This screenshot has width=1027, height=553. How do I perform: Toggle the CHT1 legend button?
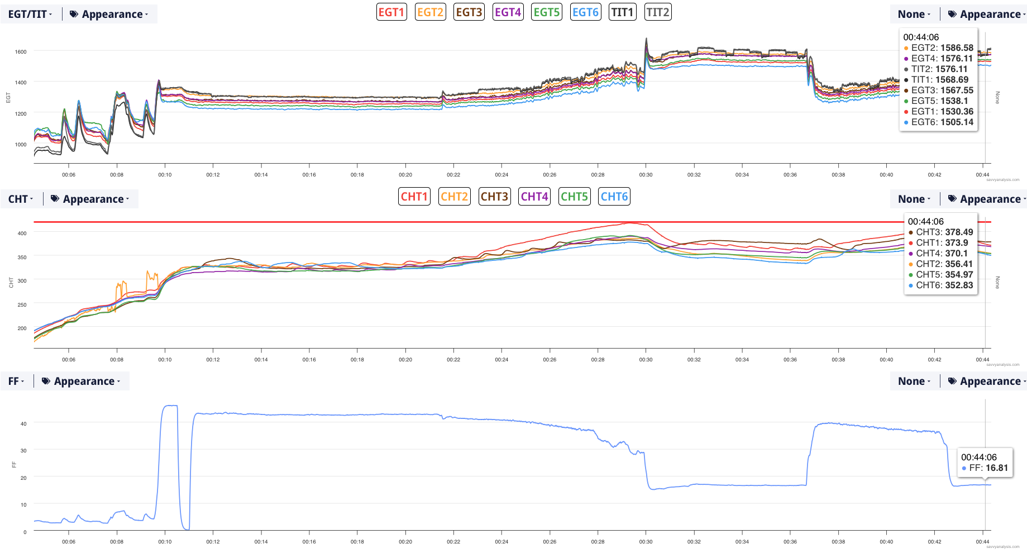click(x=414, y=197)
